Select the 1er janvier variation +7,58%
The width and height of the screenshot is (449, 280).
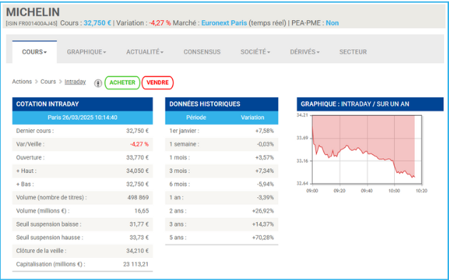point(265,131)
